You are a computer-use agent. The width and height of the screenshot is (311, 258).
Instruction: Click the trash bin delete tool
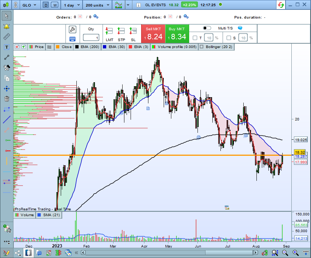tap(7, 99)
